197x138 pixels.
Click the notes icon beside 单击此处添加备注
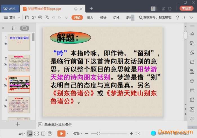pyautogui.click(x=40, y=124)
